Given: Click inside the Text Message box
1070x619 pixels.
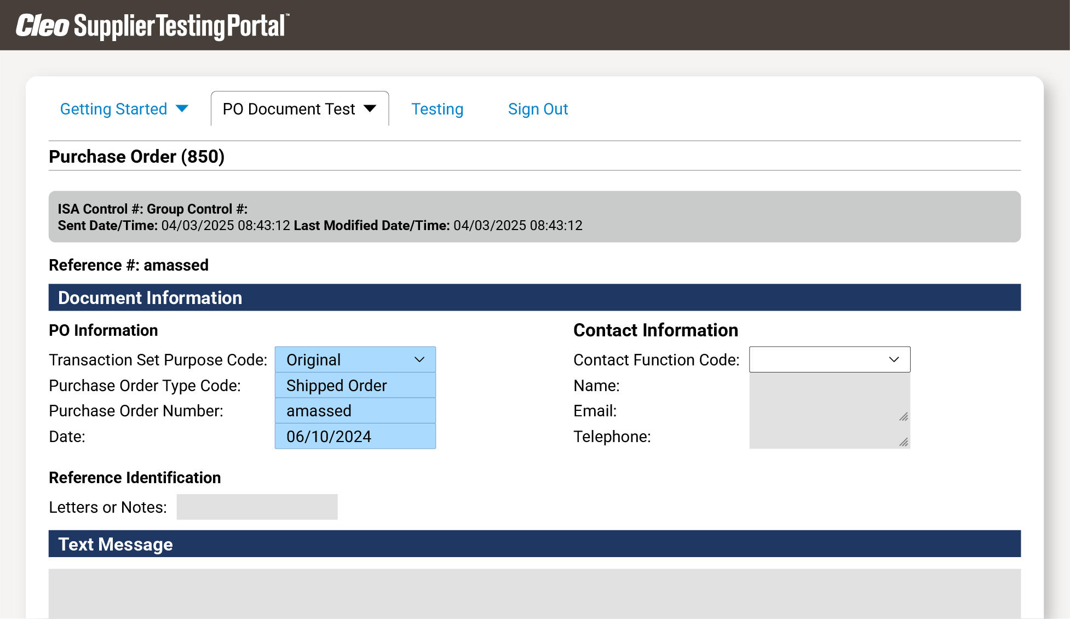Looking at the screenshot, I should [534, 594].
